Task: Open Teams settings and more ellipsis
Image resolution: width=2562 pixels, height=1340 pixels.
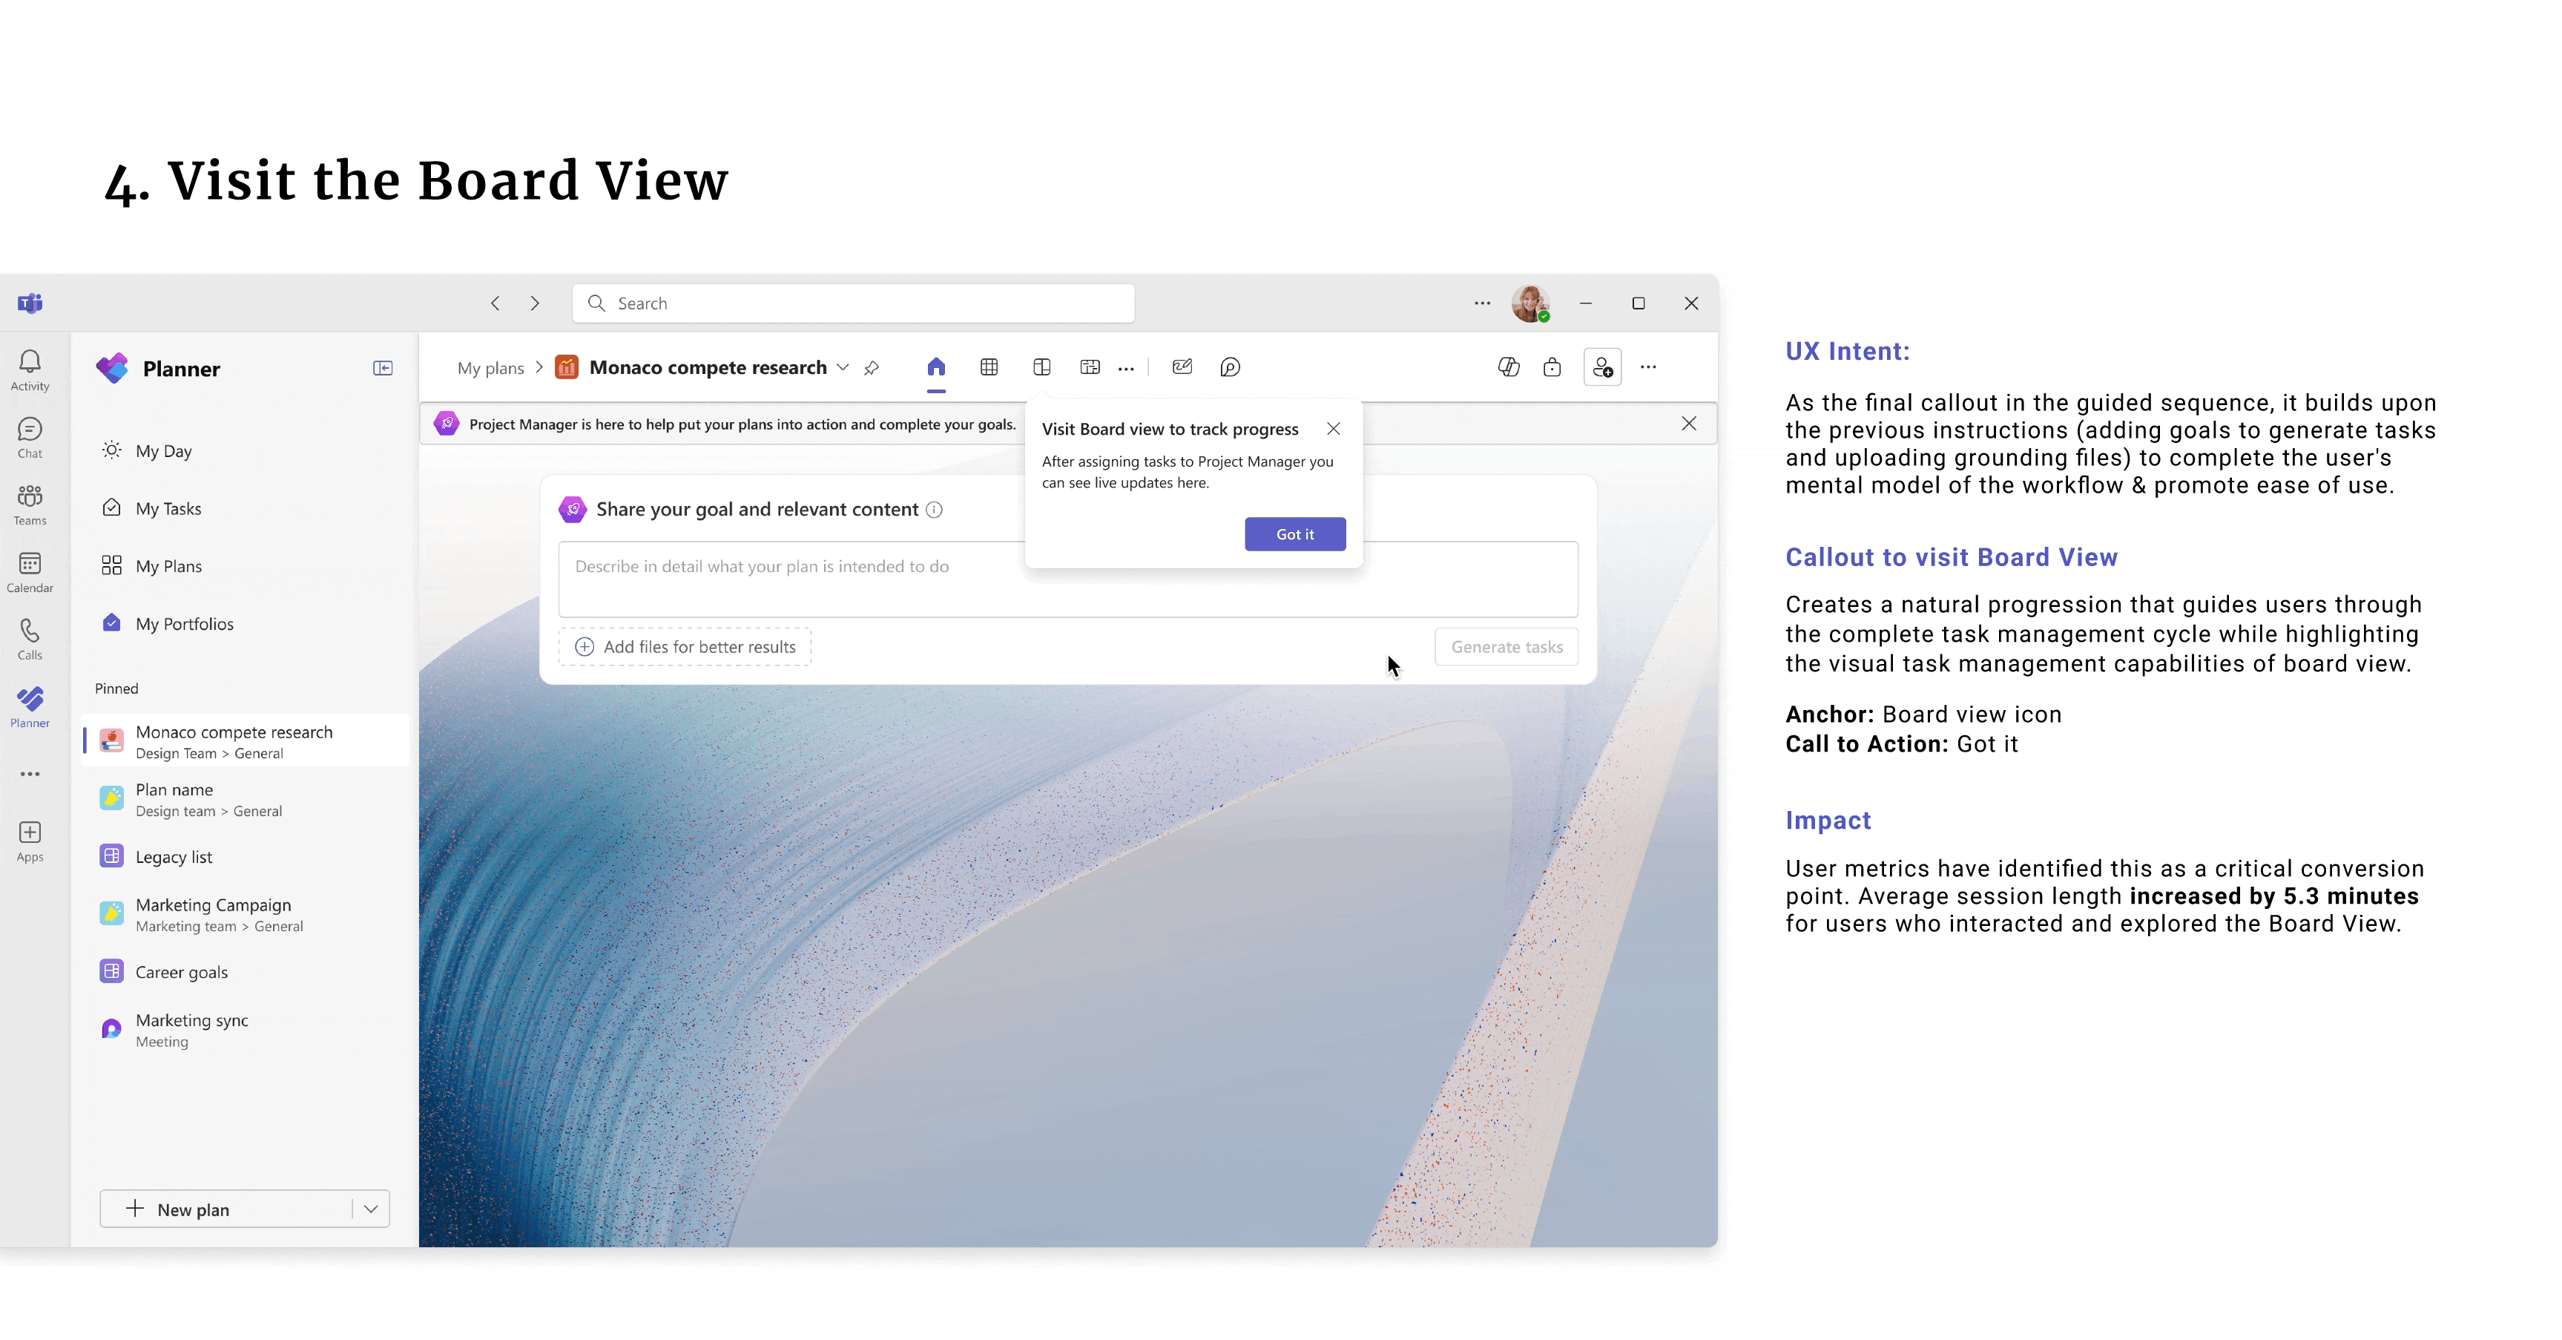Action: click(1482, 303)
